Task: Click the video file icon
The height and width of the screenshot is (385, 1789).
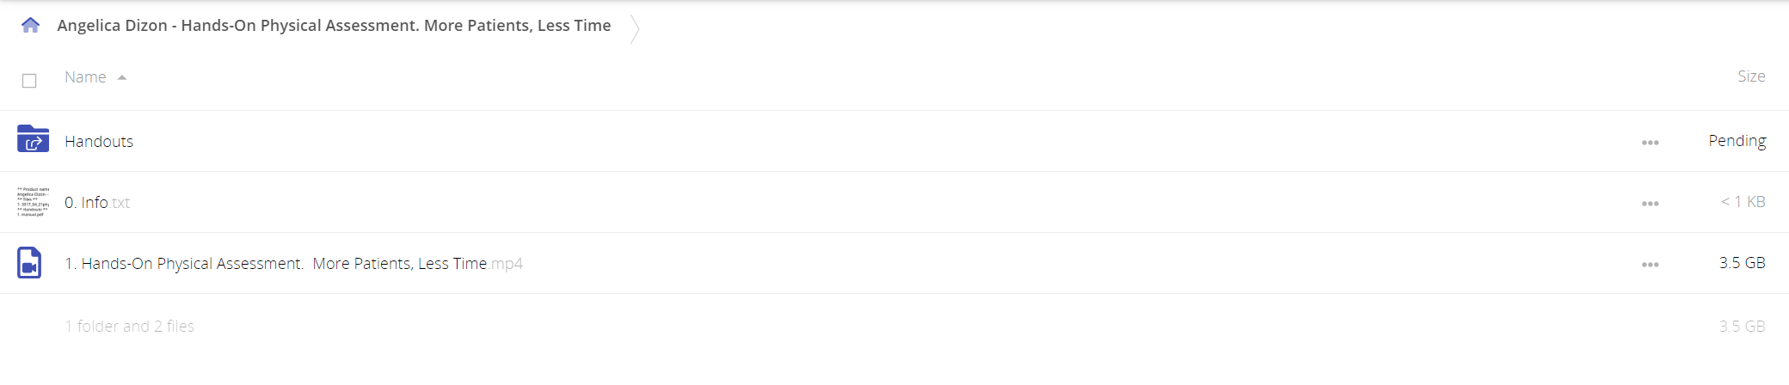Action: point(29,262)
